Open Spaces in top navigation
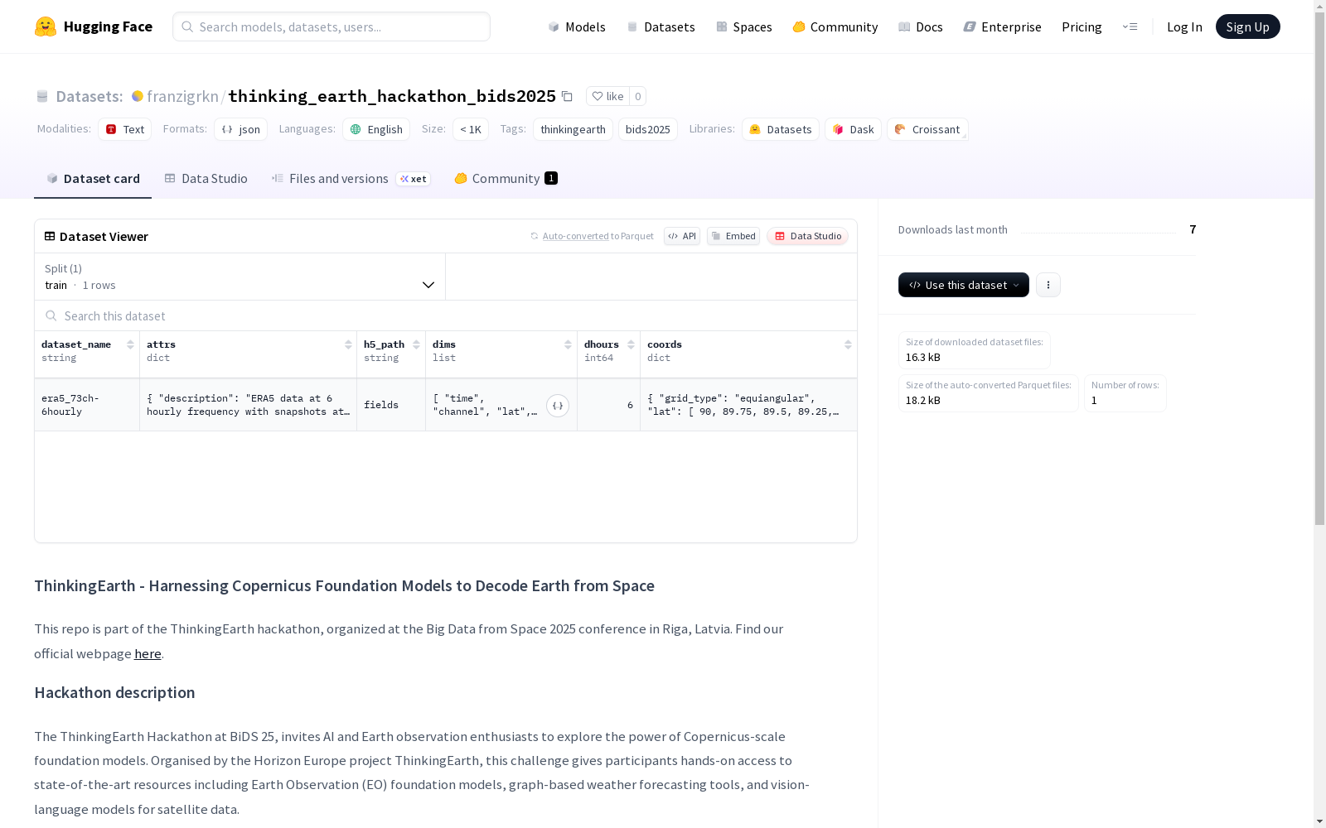Viewport: 1326px width, 828px height. pos(743,26)
